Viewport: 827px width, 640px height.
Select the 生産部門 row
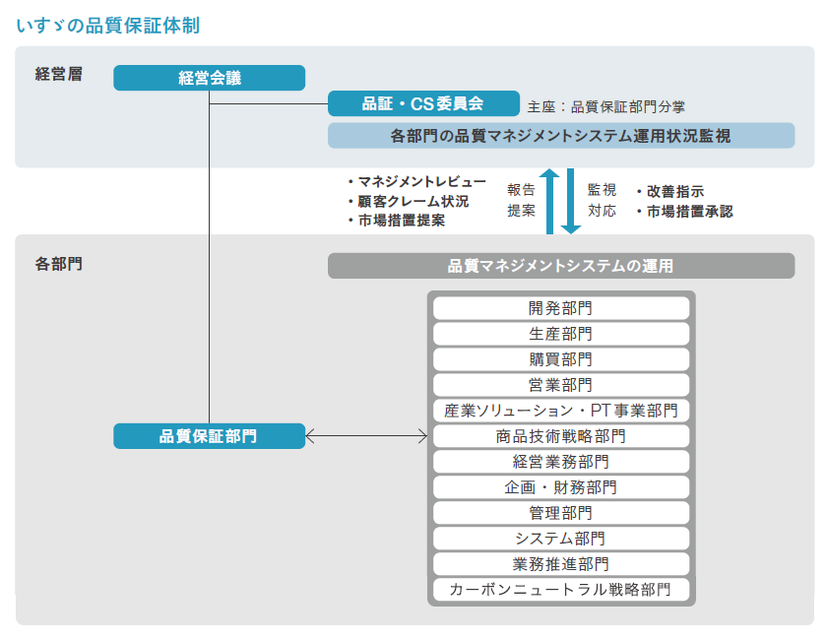click(x=561, y=334)
